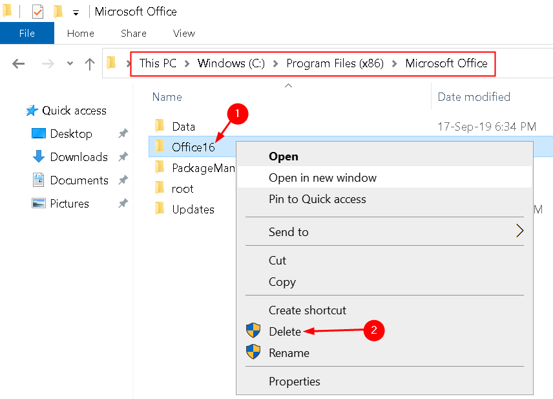The height and width of the screenshot is (399, 553).
Task: Expand the chevron after This PC
Action: pyautogui.click(x=187, y=64)
